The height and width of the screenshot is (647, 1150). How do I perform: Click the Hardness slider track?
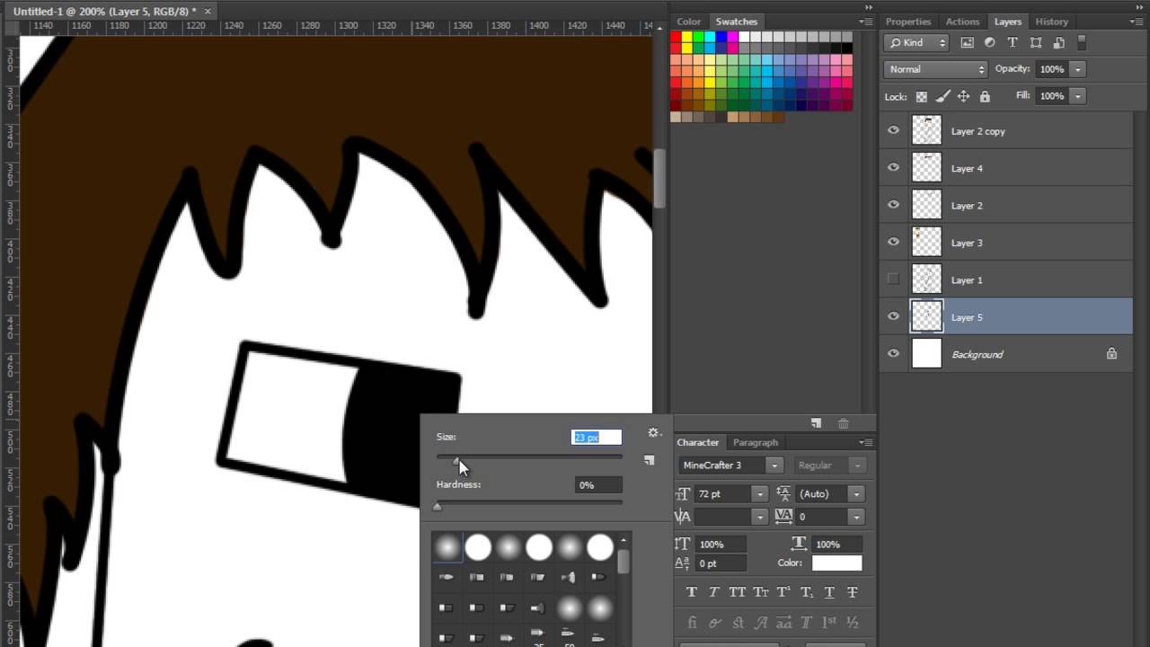tap(529, 501)
